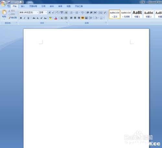
Task: Toggle Underline formatting
Action: tap(28, 18)
